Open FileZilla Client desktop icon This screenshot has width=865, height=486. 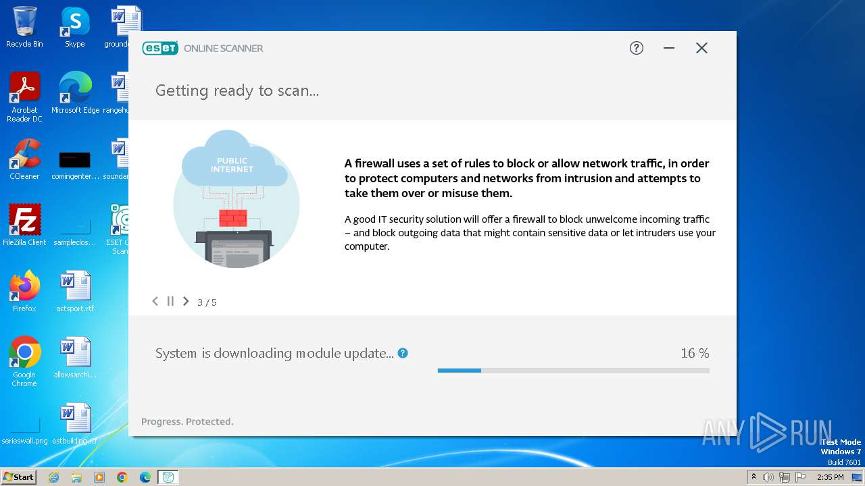24,225
